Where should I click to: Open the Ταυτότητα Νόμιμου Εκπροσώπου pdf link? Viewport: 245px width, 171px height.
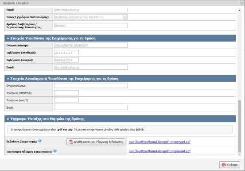point(159,151)
